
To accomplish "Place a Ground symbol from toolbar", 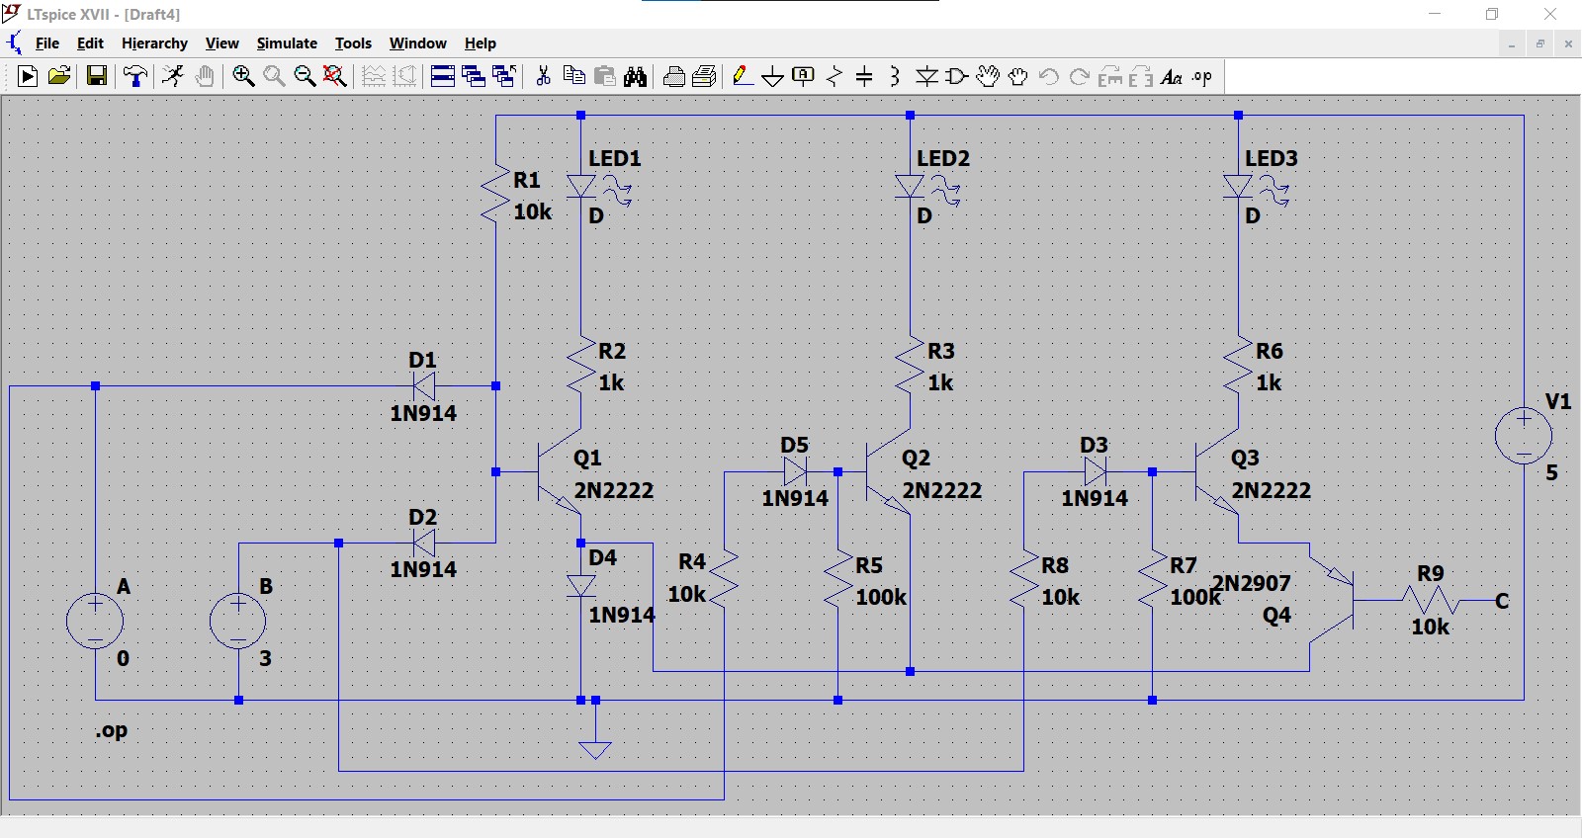I will tap(773, 76).
